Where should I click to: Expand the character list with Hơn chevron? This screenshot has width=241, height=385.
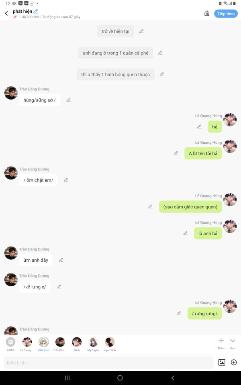click(x=233, y=343)
